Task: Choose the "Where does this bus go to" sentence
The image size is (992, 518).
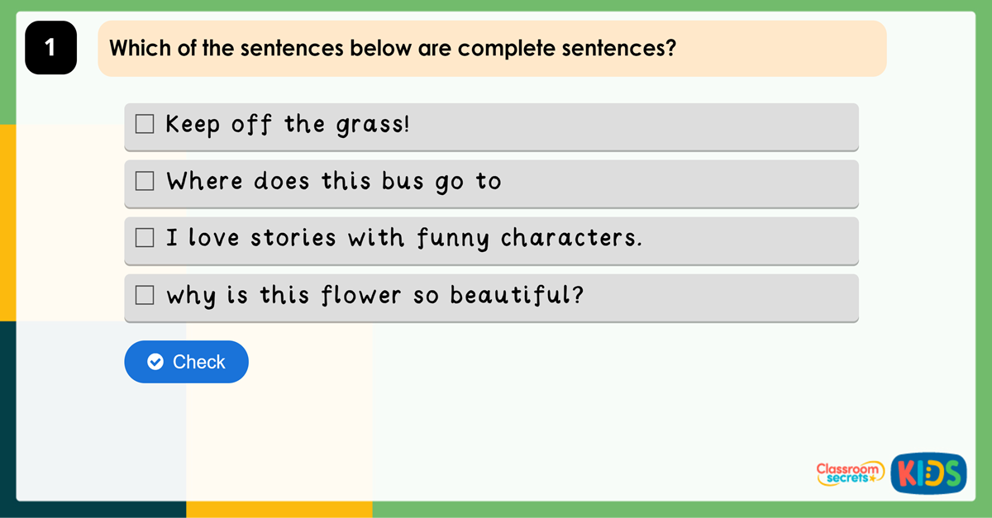Action: (x=334, y=182)
